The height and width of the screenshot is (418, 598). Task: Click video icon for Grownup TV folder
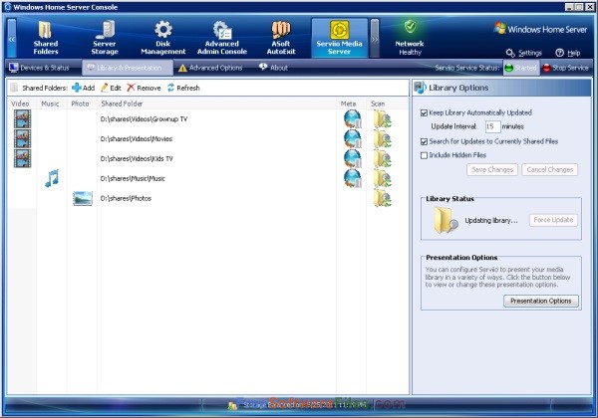[22, 118]
